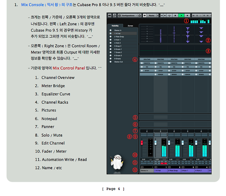Screen dimensions: 226x196
Task: Expand EQ rack of 2 Ride Snap channel
Action: click(174, 67)
